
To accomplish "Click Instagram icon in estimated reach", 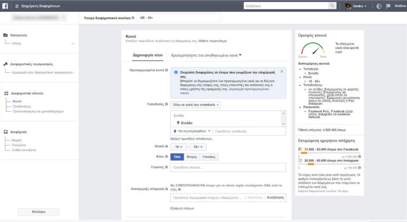I will pos(300,161).
